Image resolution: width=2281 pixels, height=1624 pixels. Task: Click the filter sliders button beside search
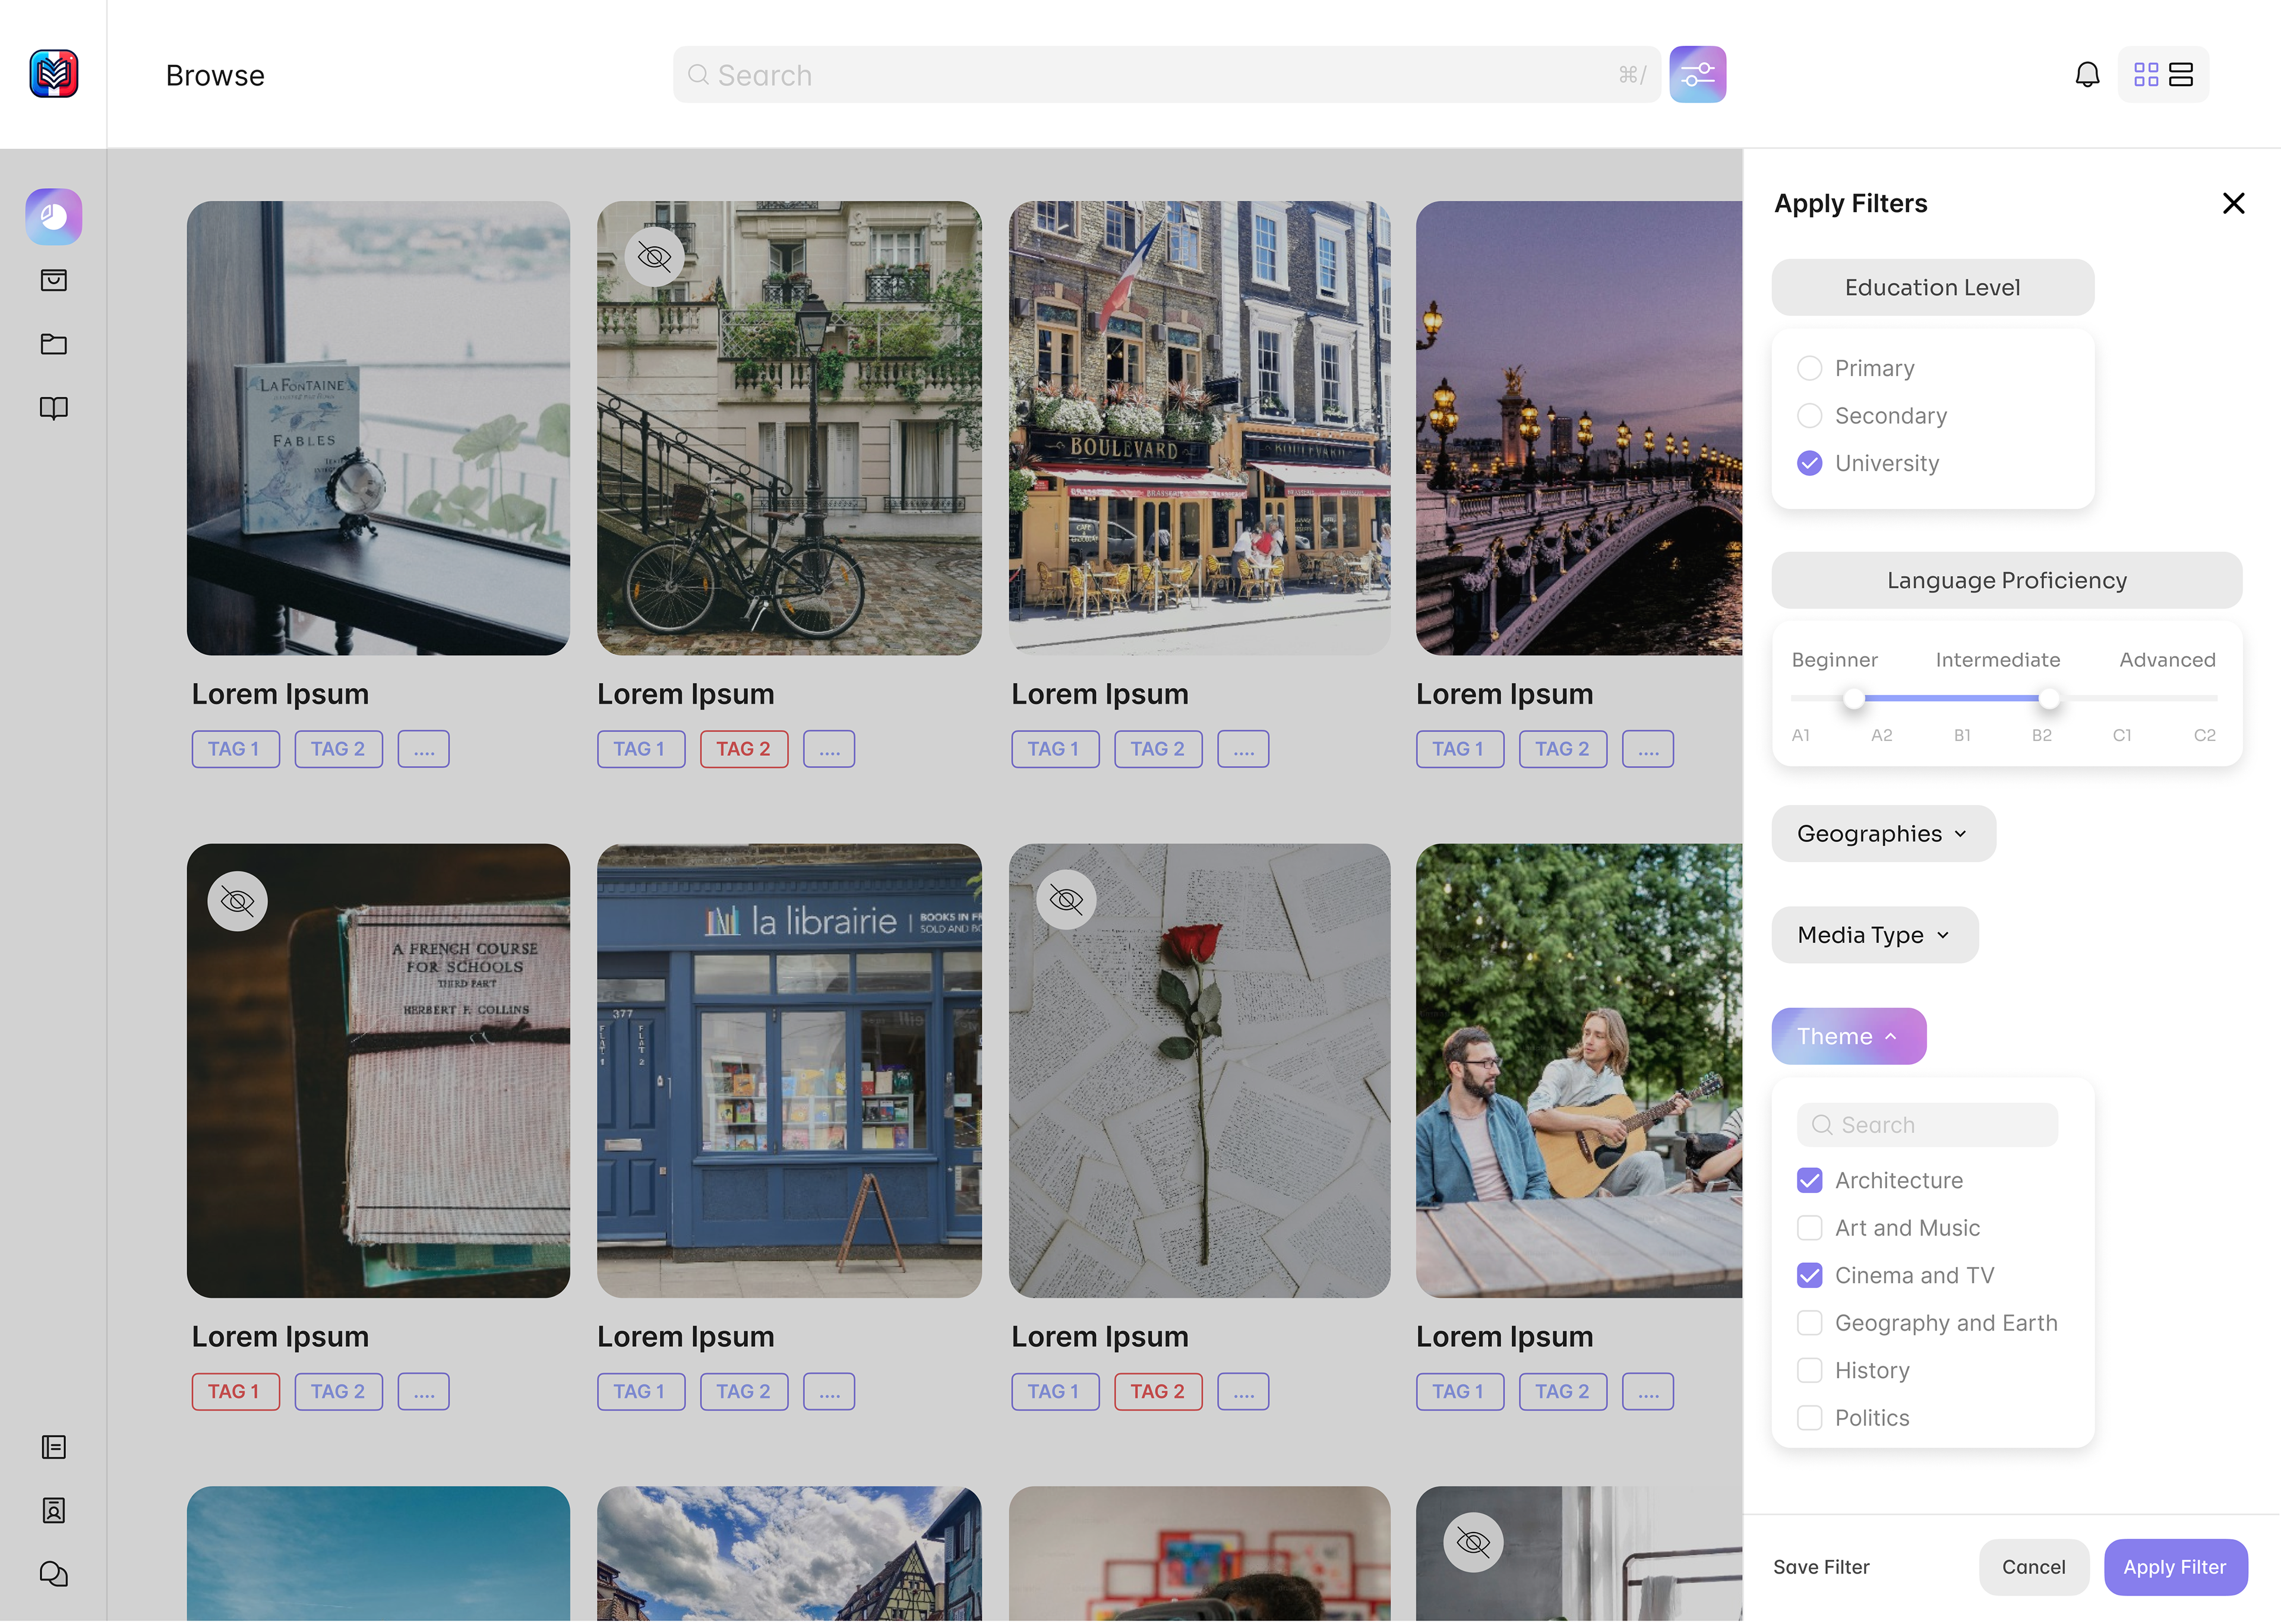click(1698, 75)
